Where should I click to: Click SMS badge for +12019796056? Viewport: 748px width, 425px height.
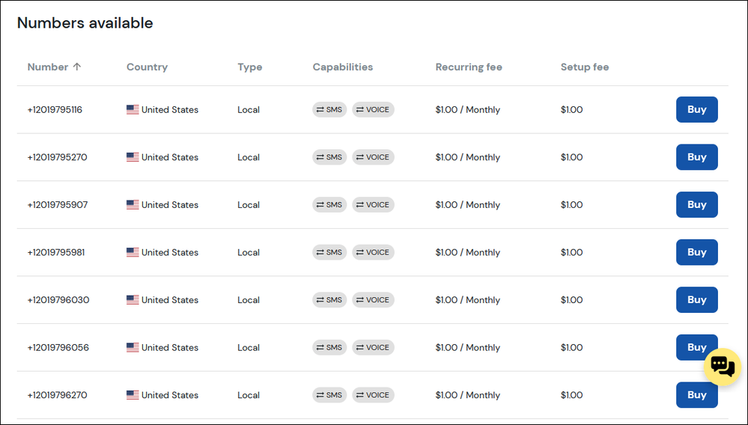coord(329,348)
